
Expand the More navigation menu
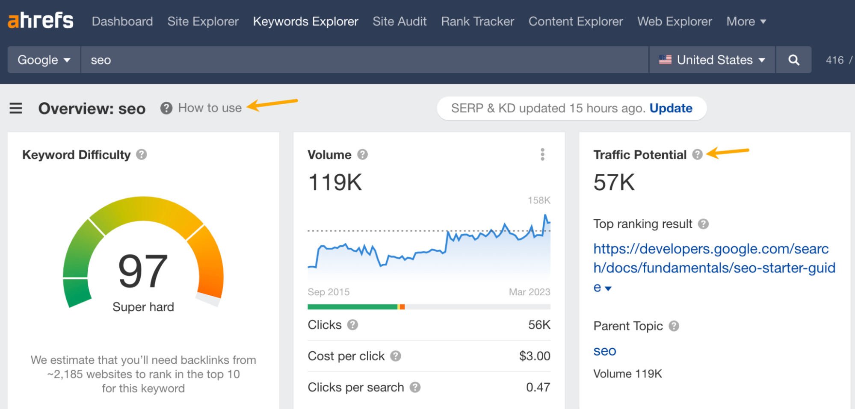(x=746, y=21)
